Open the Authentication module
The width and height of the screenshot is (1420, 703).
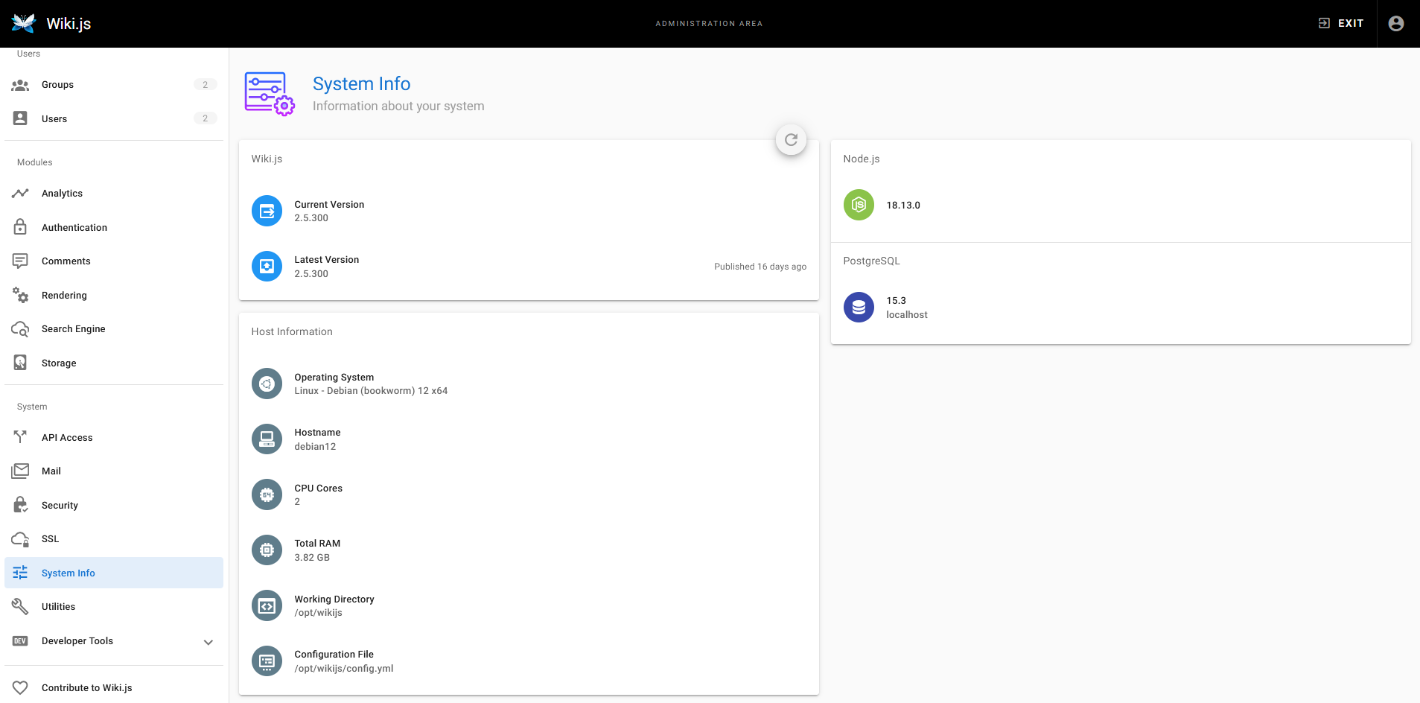(x=114, y=227)
